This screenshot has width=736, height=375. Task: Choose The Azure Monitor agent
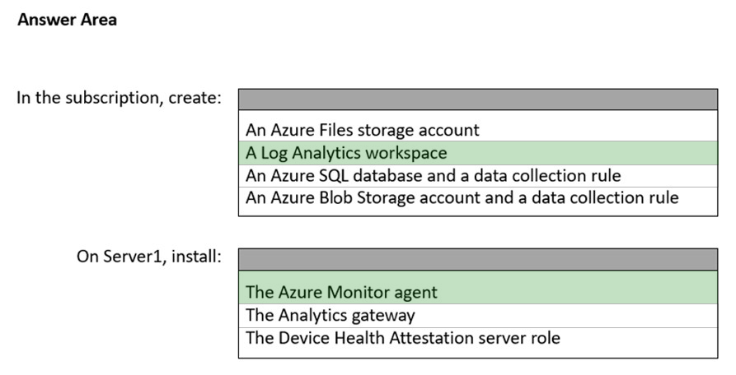[342, 292]
